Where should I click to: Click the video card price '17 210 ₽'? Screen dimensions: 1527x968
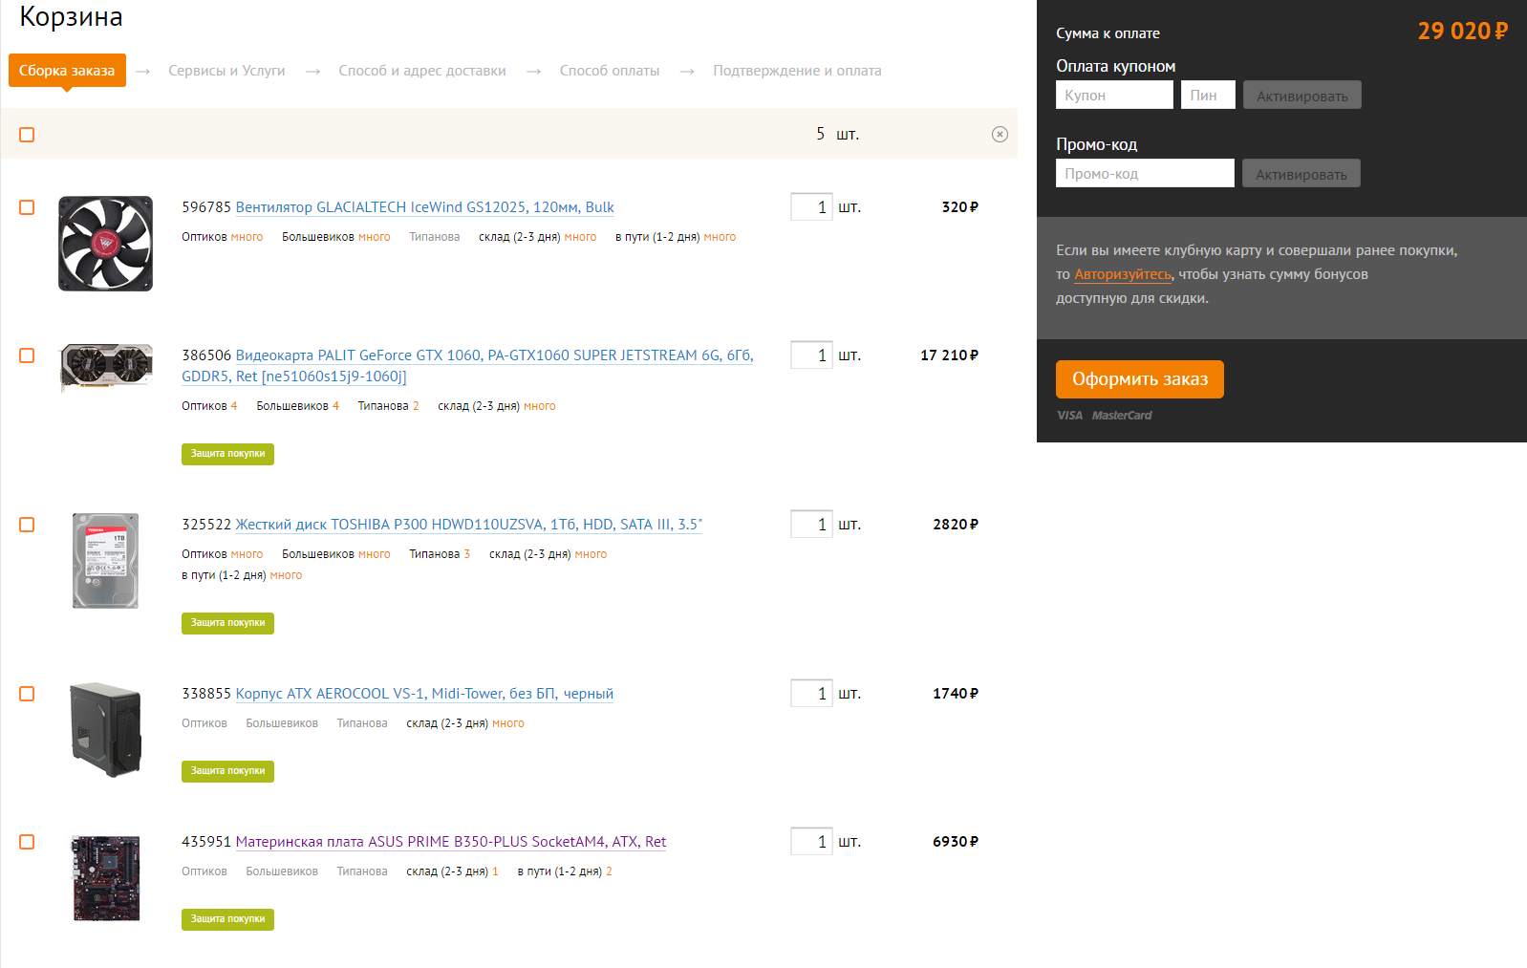tap(950, 355)
